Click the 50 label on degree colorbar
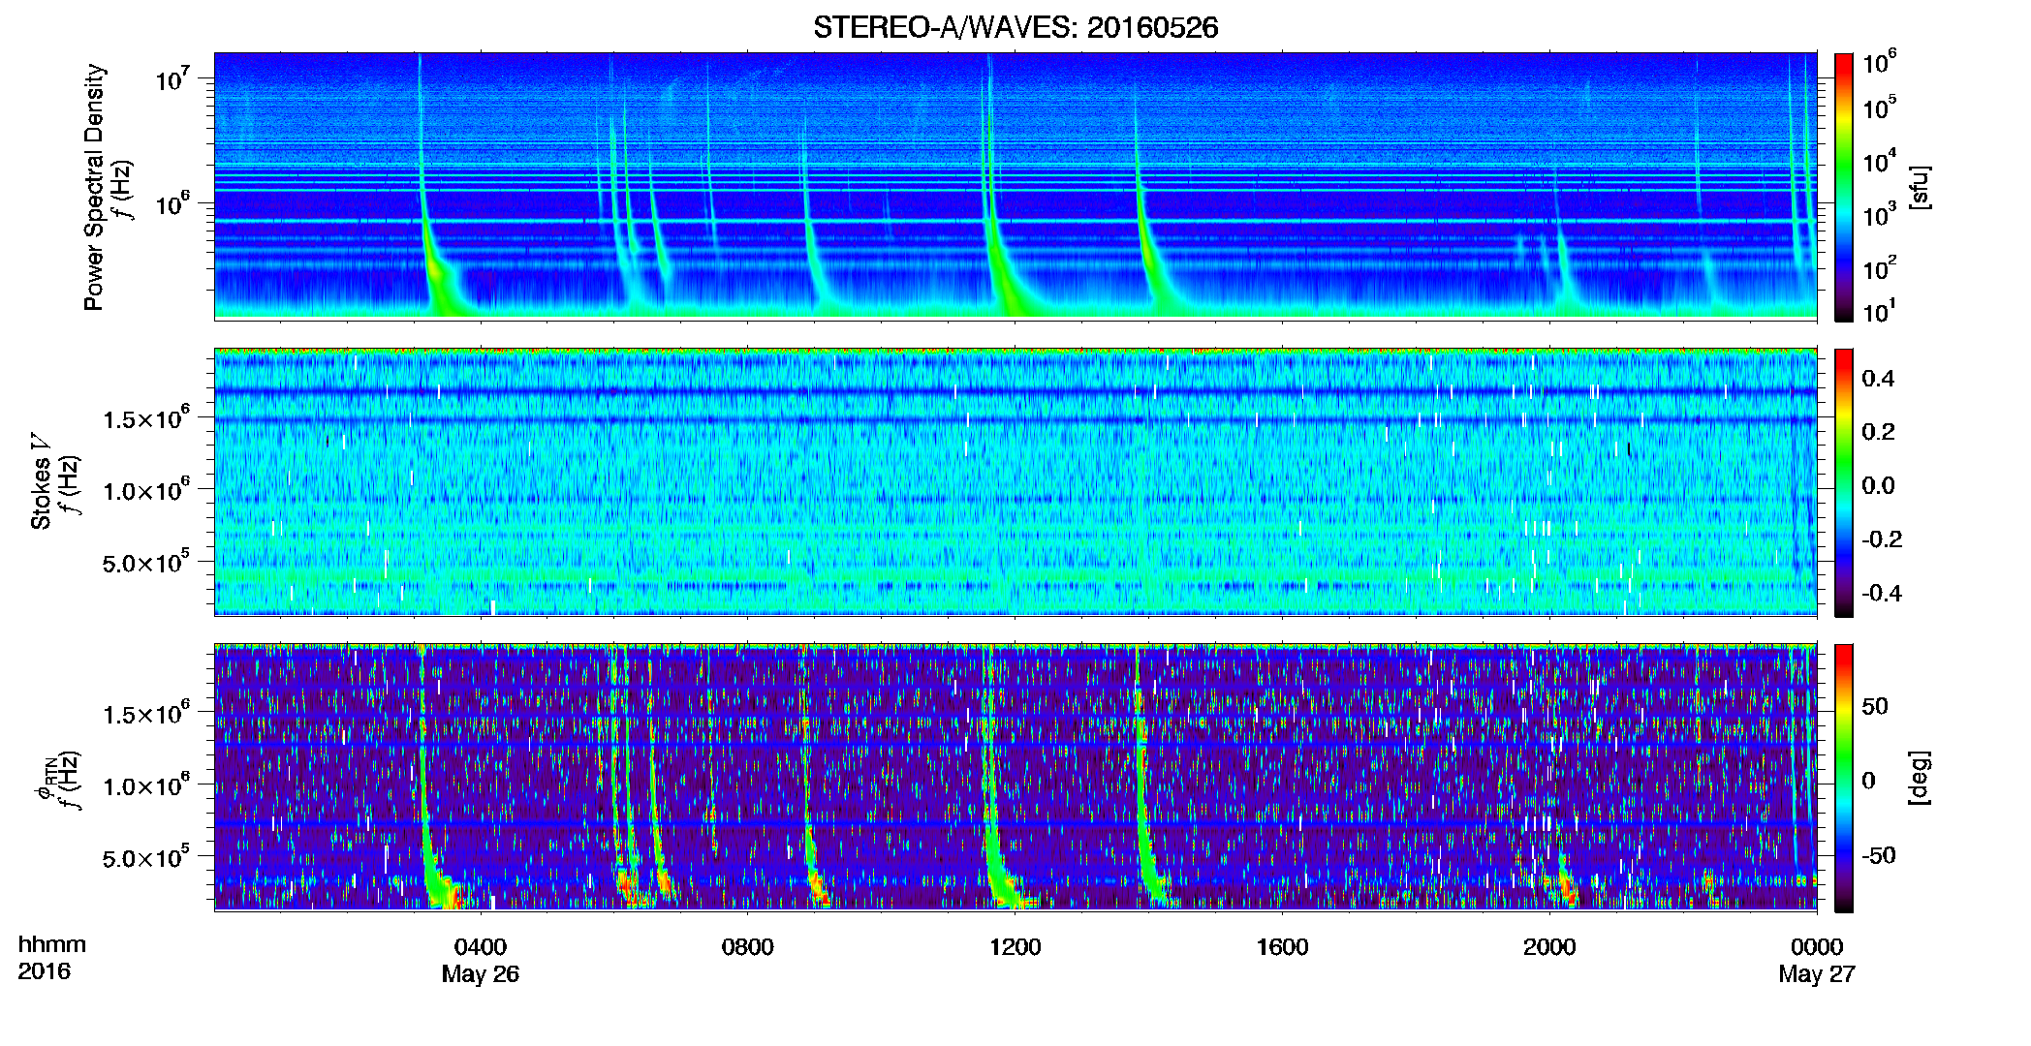Screen dimensions: 2031x1046 [1875, 705]
